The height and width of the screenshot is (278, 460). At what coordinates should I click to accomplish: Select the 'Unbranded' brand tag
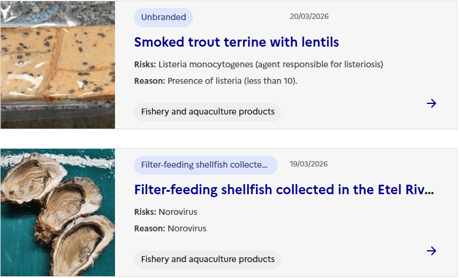pos(163,17)
